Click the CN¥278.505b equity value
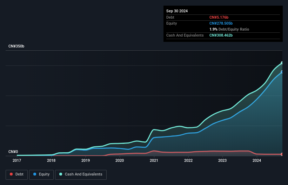 point(221,23)
